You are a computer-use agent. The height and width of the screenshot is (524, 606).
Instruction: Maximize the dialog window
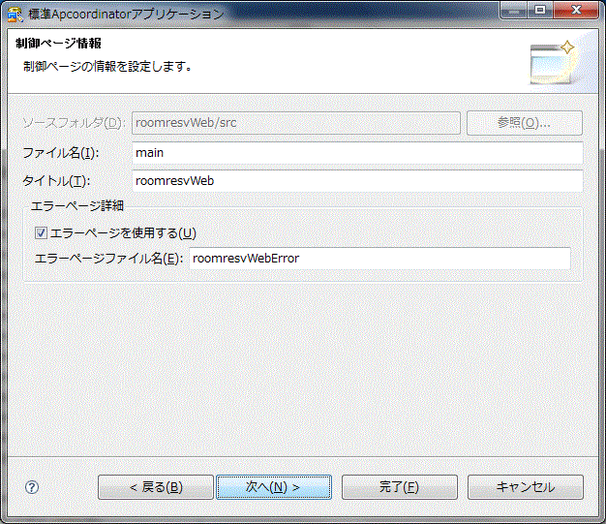(x=540, y=10)
